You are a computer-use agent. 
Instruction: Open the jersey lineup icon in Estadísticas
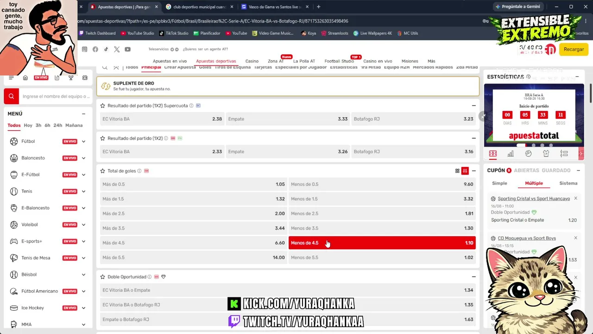click(x=546, y=154)
